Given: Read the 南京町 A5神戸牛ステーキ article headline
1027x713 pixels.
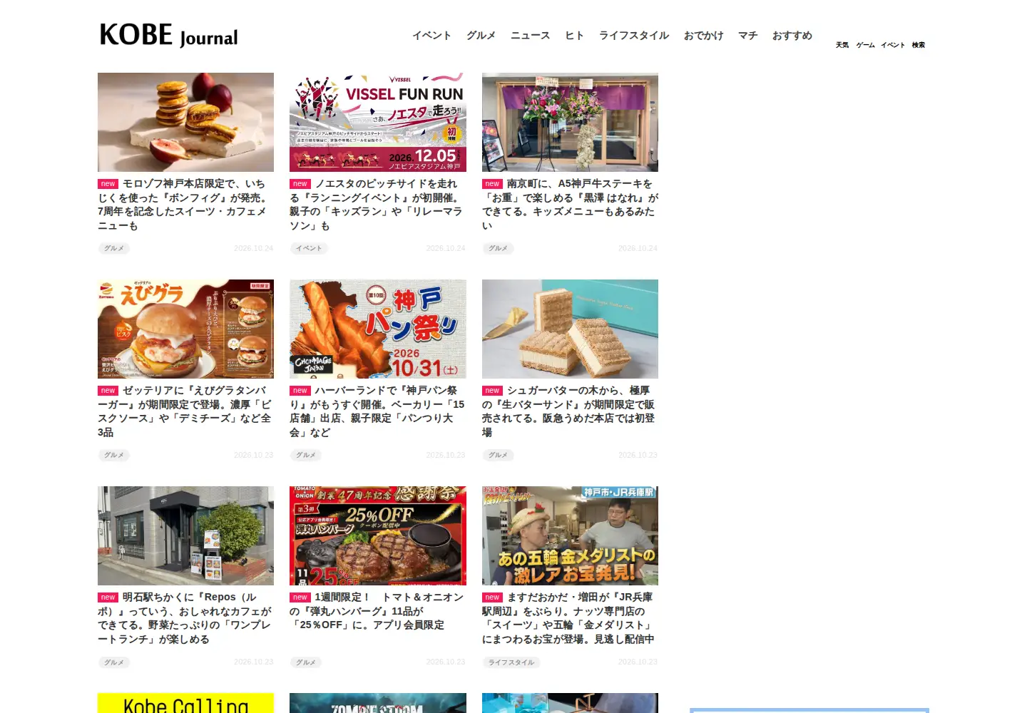Looking at the screenshot, I should [x=570, y=205].
